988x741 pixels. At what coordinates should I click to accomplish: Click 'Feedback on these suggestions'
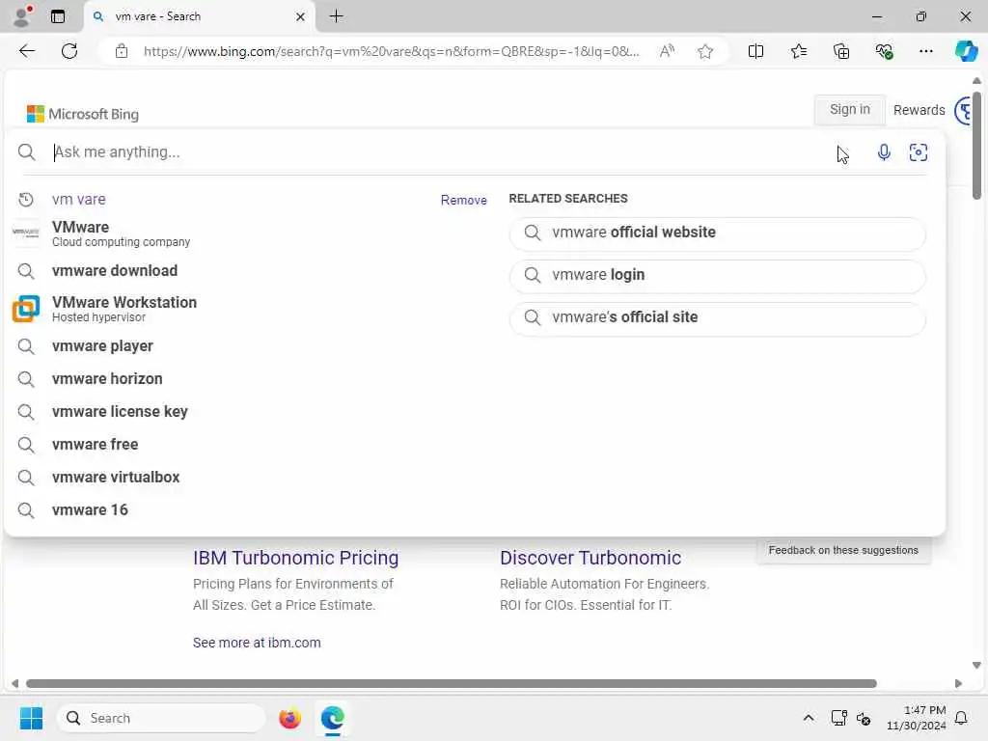coord(843,551)
